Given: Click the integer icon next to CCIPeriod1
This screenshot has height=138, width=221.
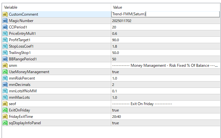Looking at the screenshot, I should [5, 27].
